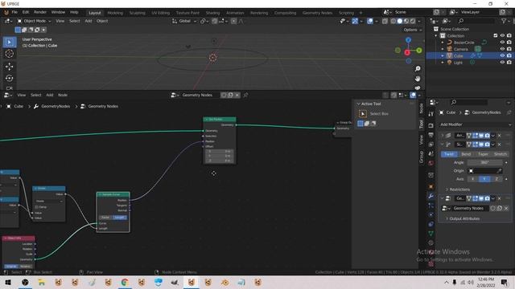Select solid viewport shading mode
The width and height of the screenshot is (515, 289).
pos(400,21)
